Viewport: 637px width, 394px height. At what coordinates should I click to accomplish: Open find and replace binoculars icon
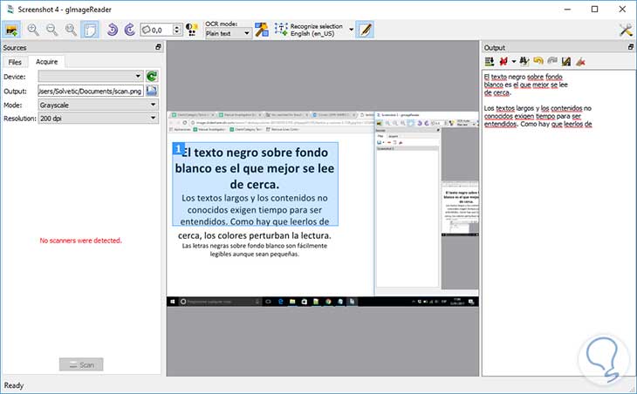(524, 61)
